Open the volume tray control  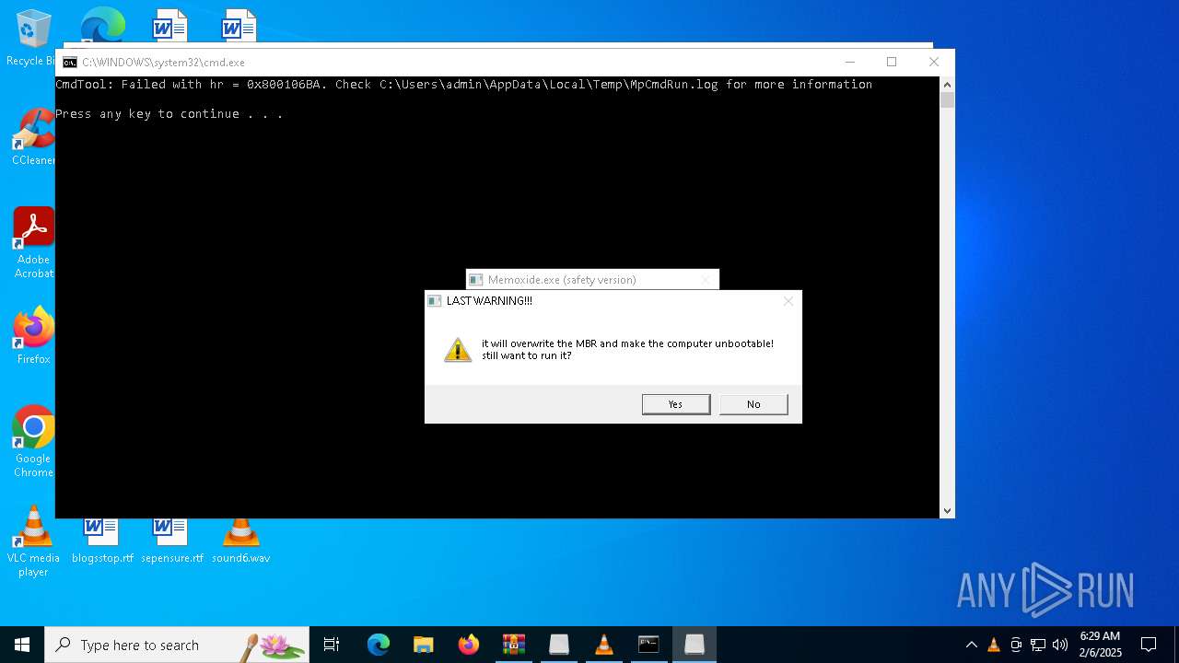tap(1060, 645)
